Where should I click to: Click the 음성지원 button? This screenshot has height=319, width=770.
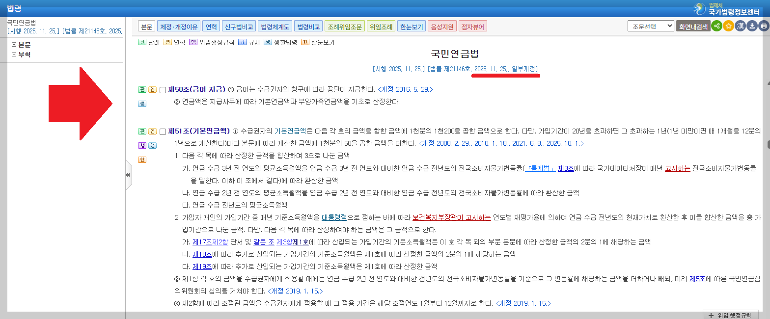pyautogui.click(x=442, y=27)
